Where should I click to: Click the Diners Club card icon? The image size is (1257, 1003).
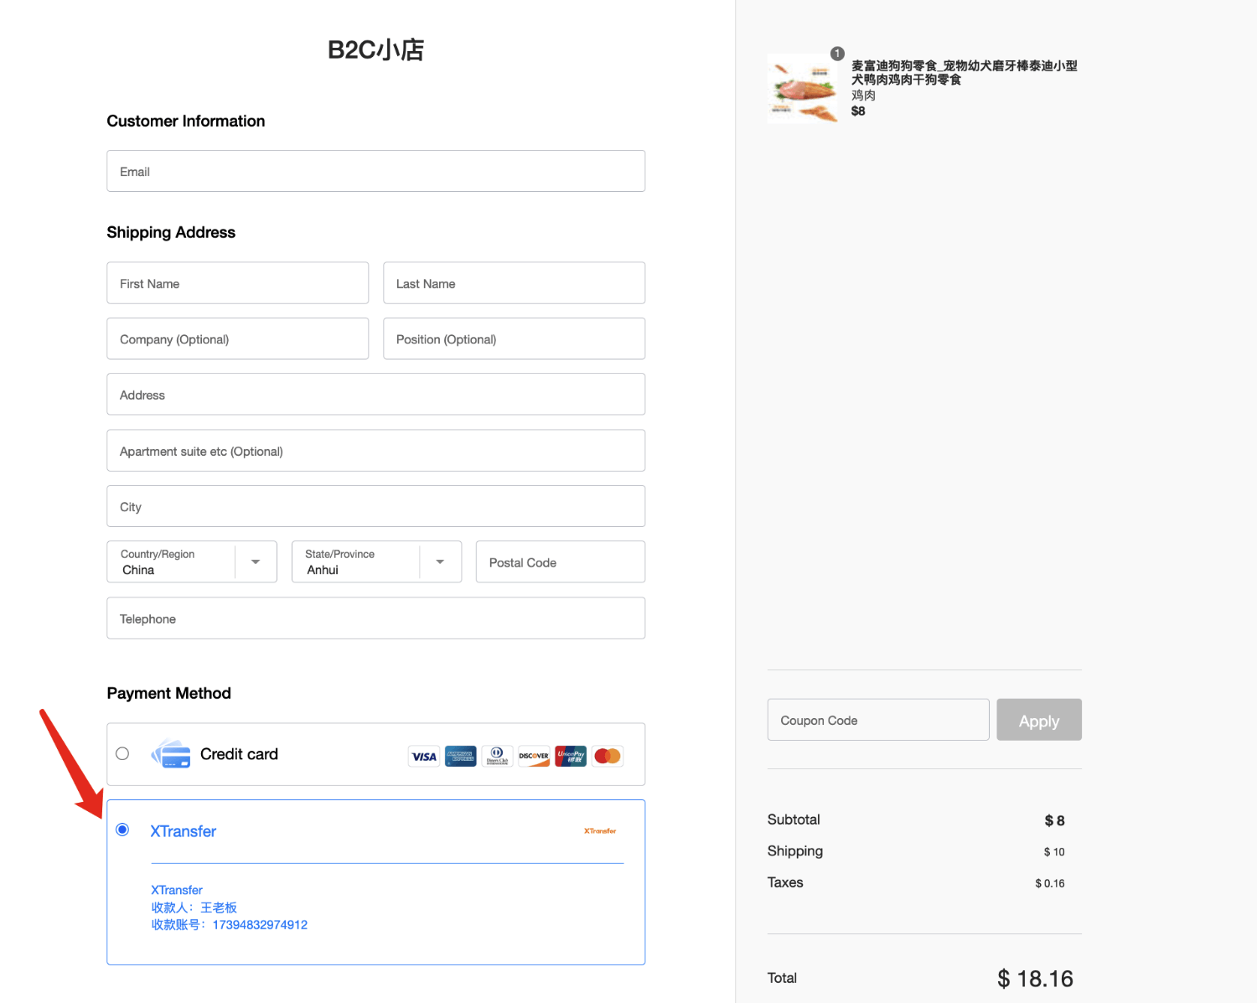[x=497, y=756]
